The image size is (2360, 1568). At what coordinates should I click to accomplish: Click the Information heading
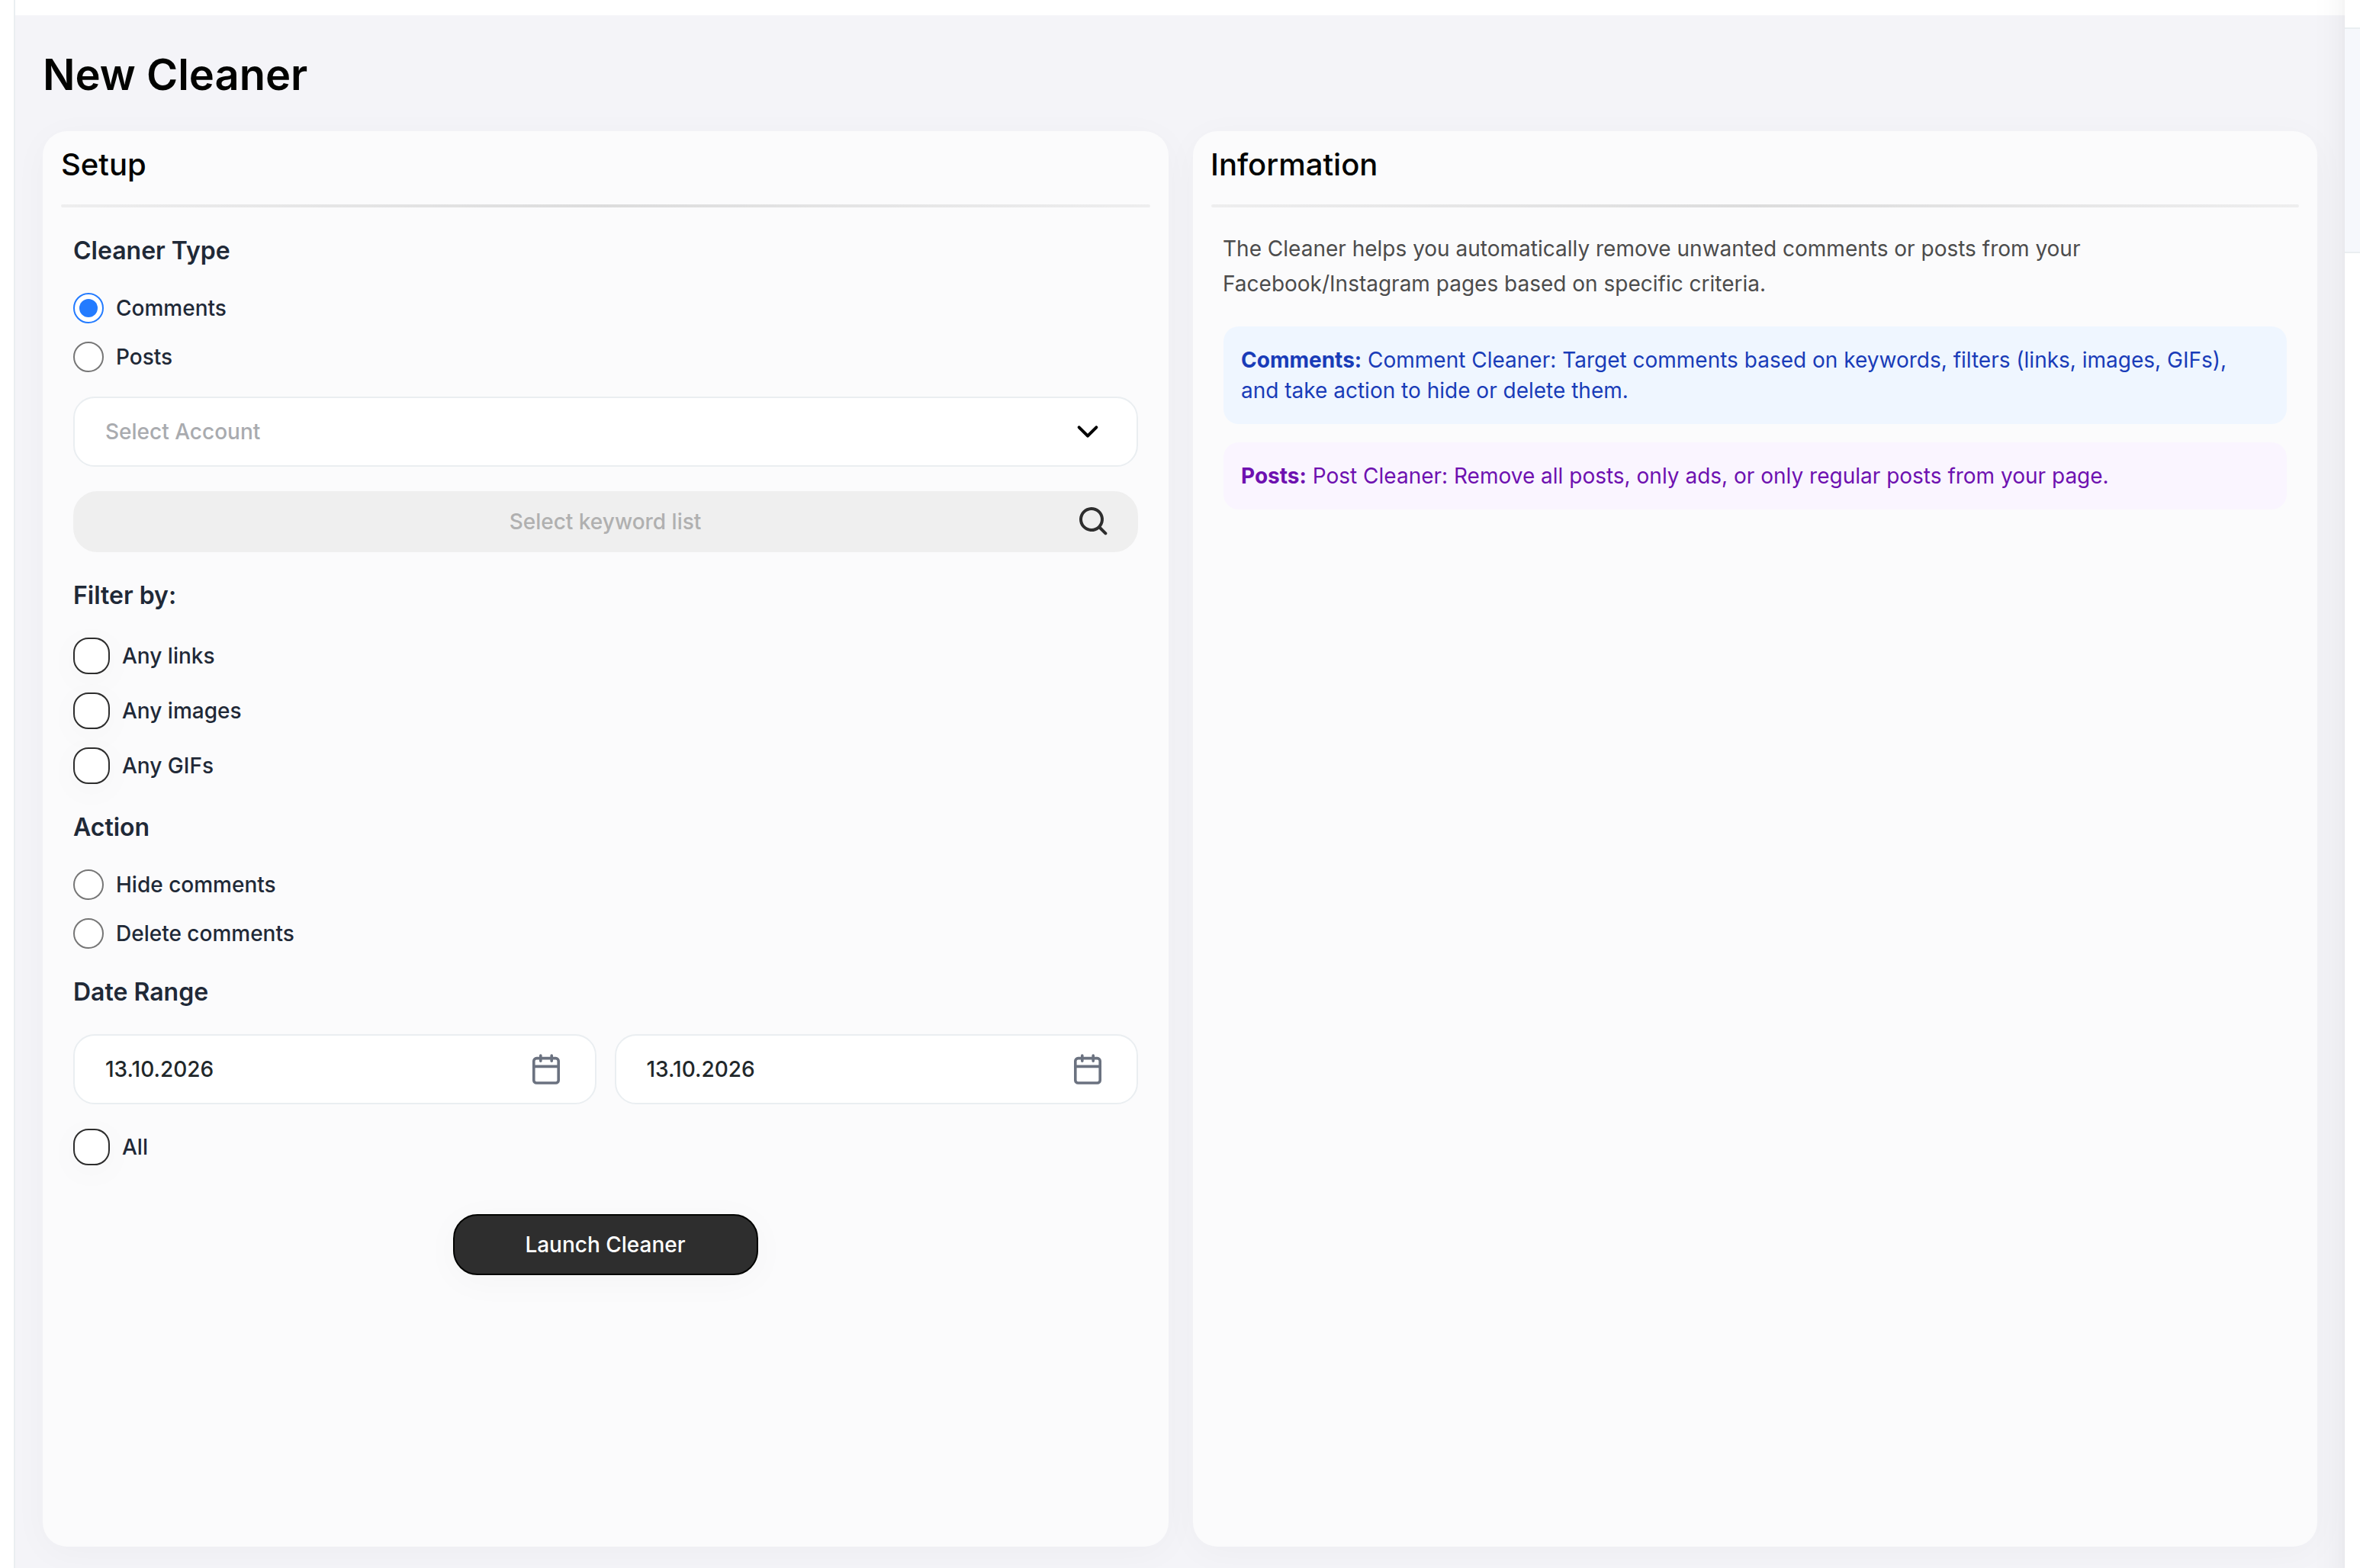1293,165
